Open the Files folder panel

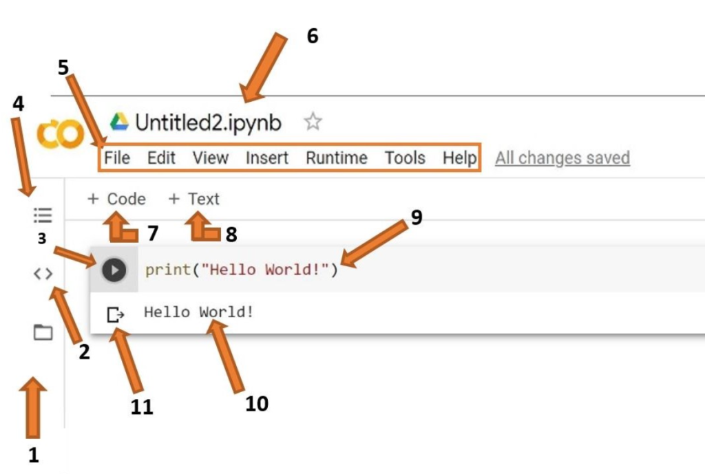[x=43, y=333]
